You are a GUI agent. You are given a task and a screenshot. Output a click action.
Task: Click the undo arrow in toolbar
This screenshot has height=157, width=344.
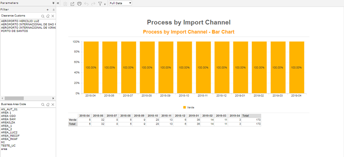pyautogui.click(x=86, y=4)
